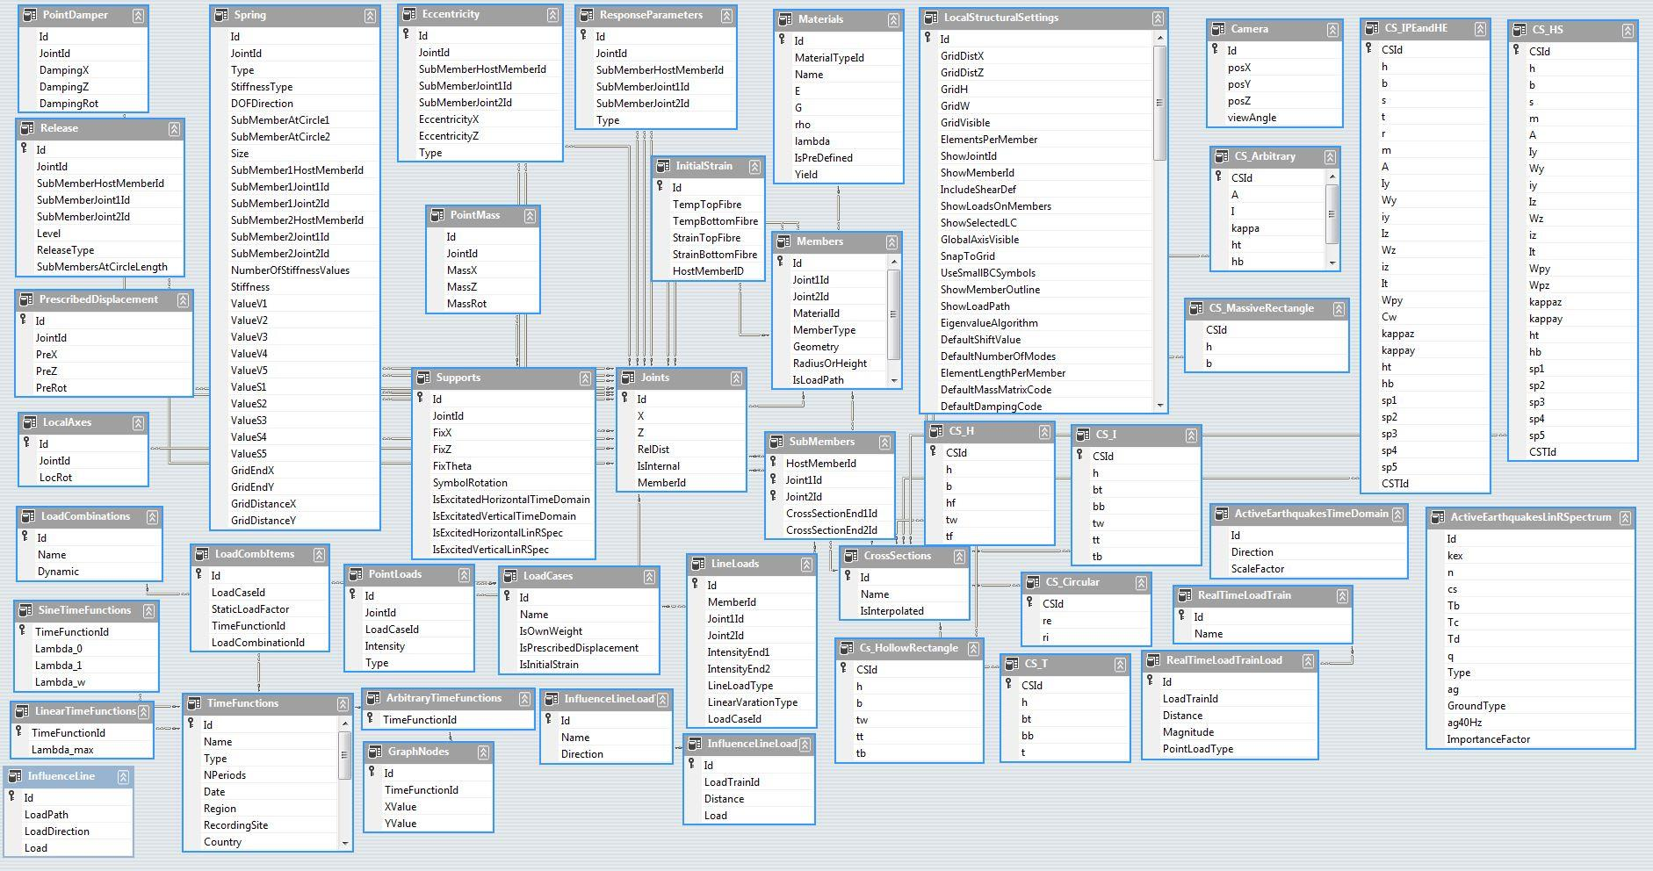This screenshot has height=871, width=1653.
Task: Click the Members table icon
Action: [x=783, y=242]
